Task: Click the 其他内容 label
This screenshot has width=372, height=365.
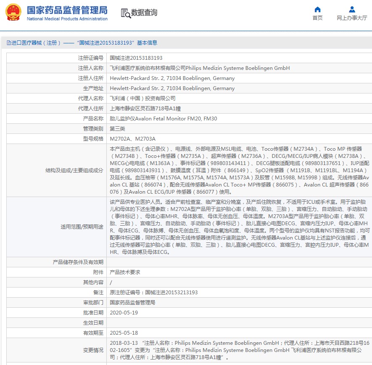Action: click(93, 282)
